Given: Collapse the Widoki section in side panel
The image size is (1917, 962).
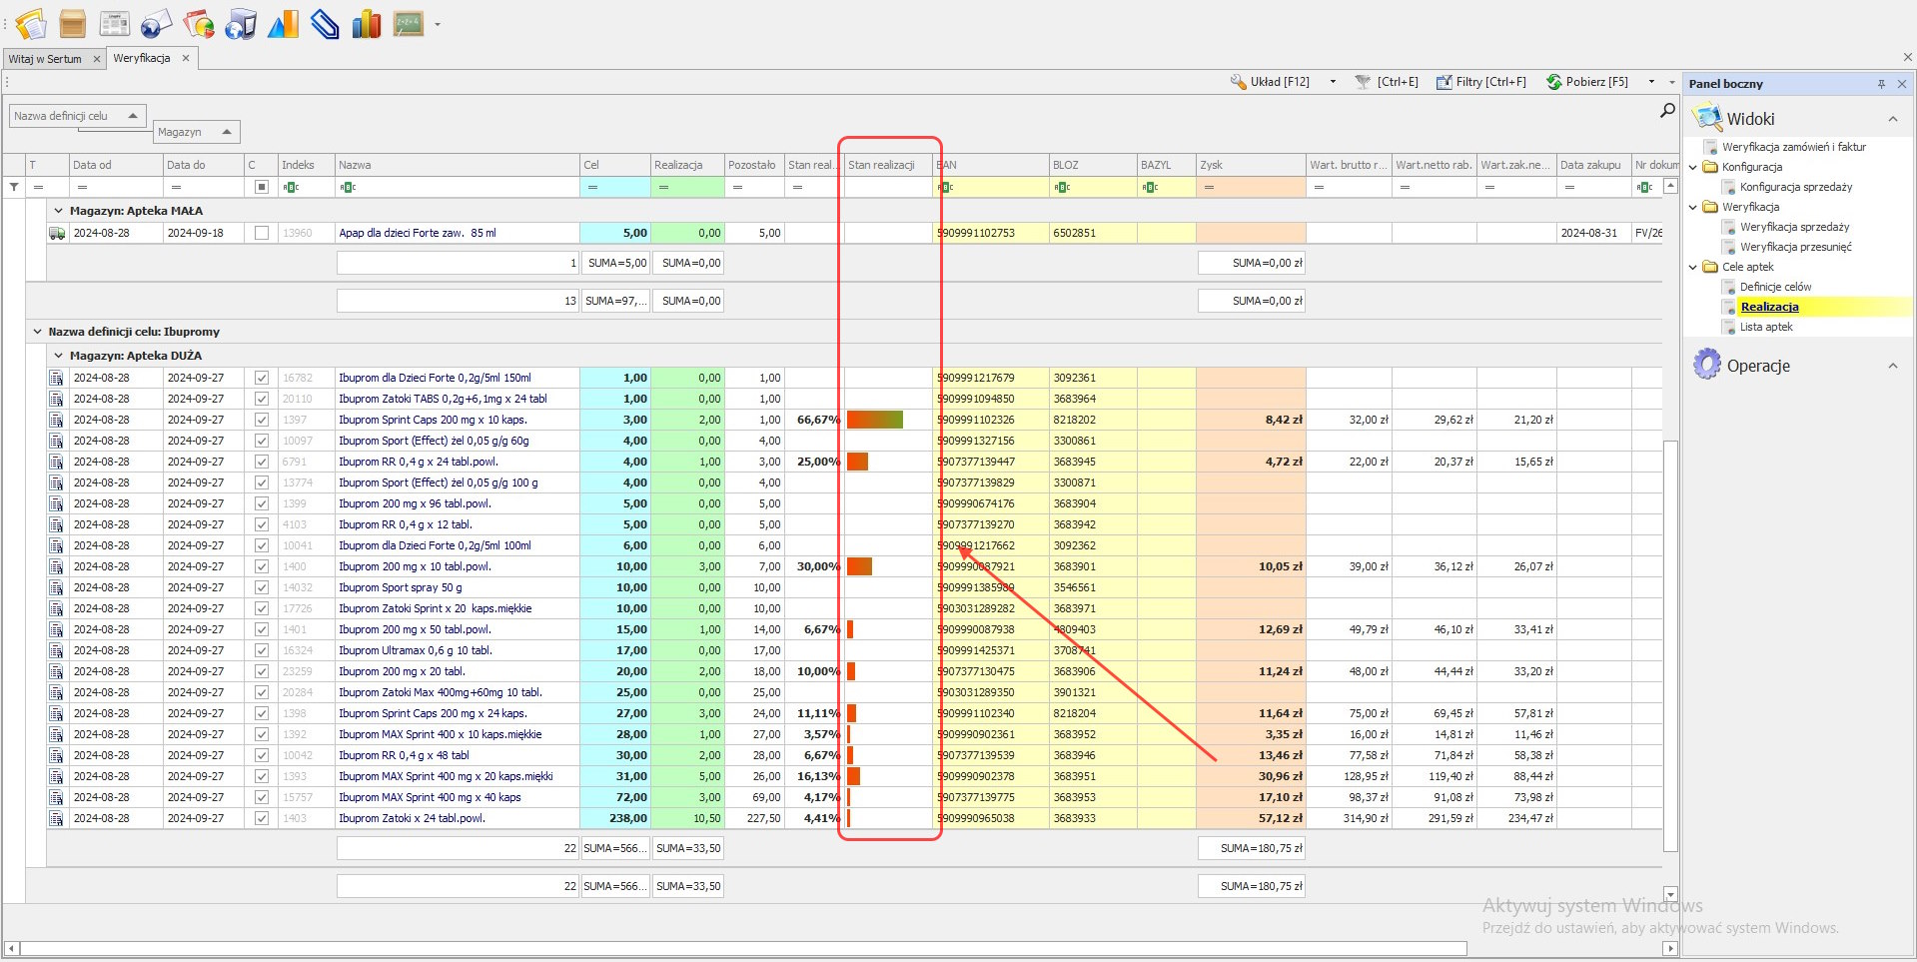Looking at the screenshot, I should [1892, 119].
